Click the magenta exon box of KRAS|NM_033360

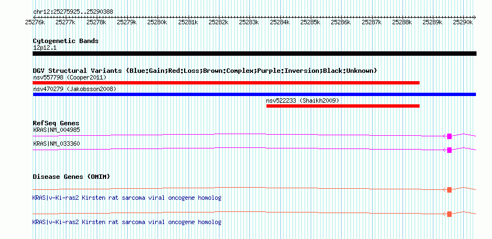coord(449,150)
